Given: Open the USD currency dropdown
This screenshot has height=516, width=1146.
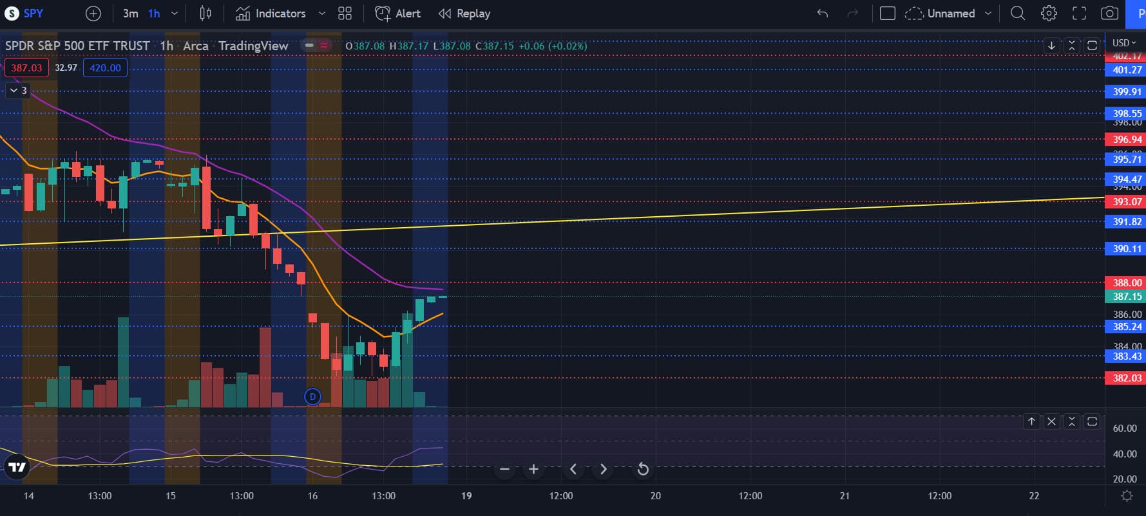Looking at the screenshot, I should [1125, 43].
